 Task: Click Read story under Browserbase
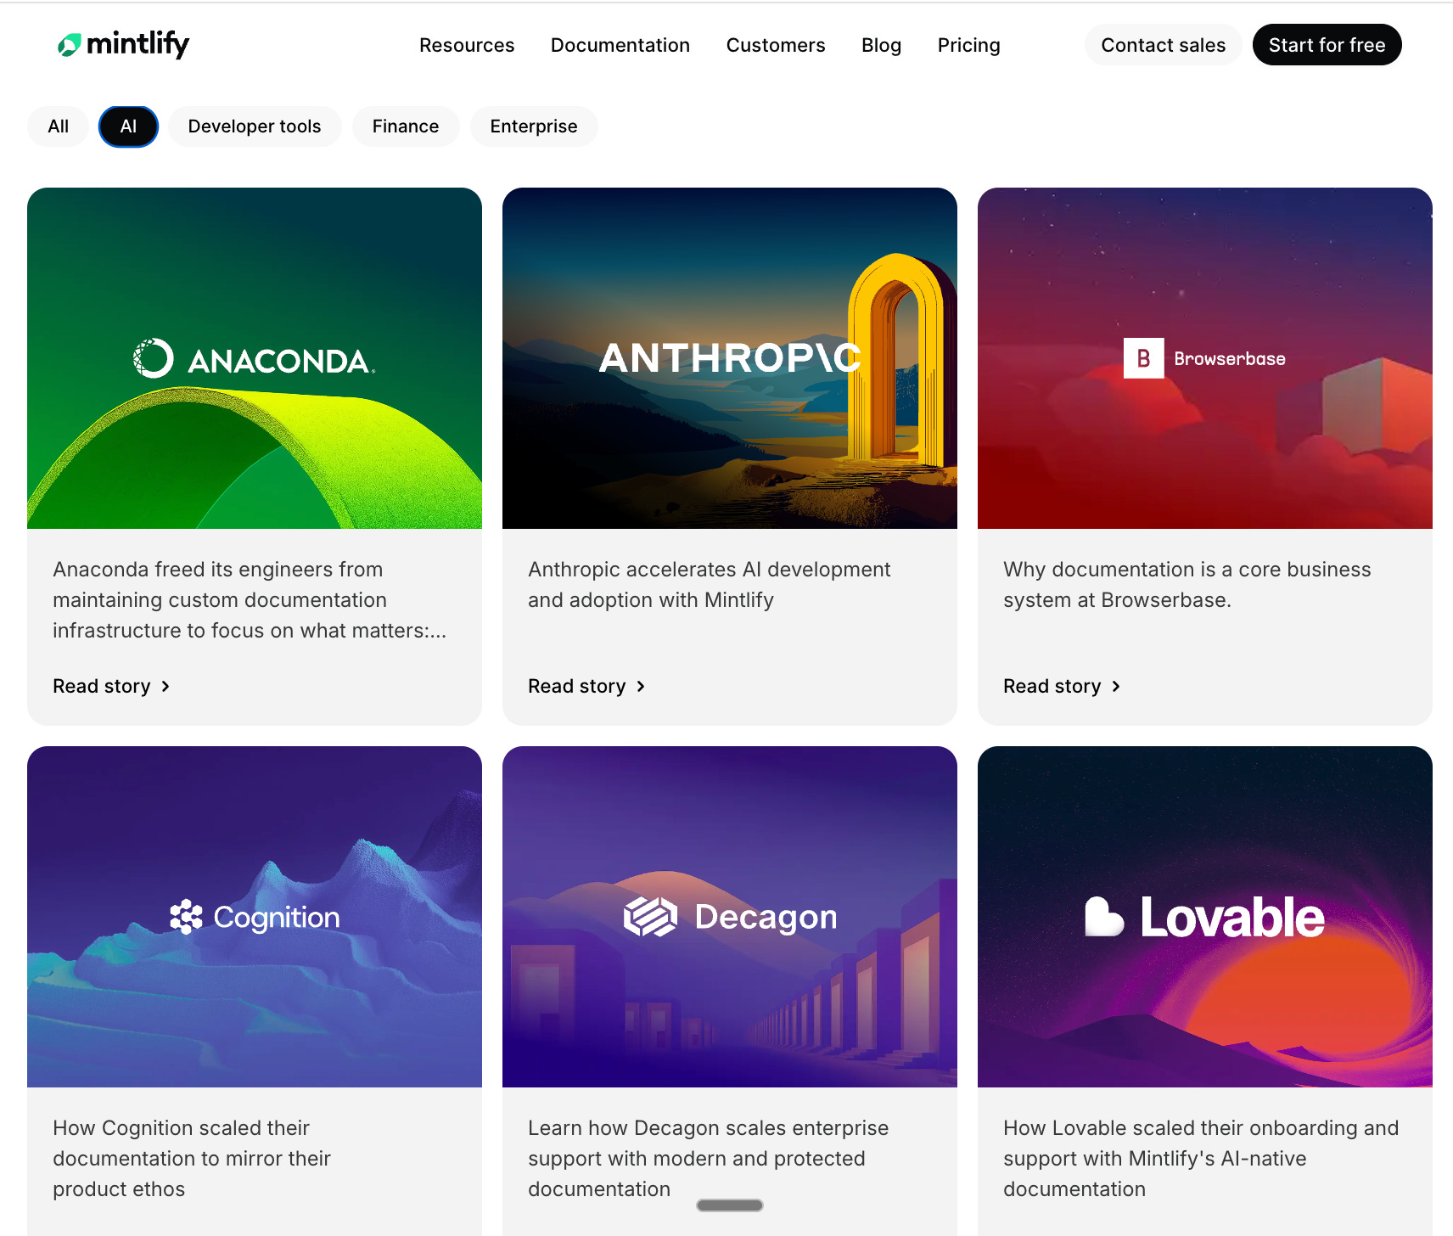coord(1062,686)
